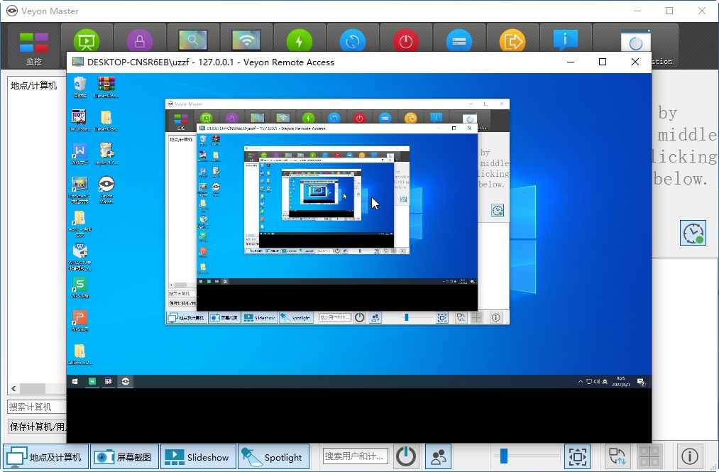Log off users with the orange exit arrow icon
The height and width of the screenshot is (472, 719).
[512, 41]
